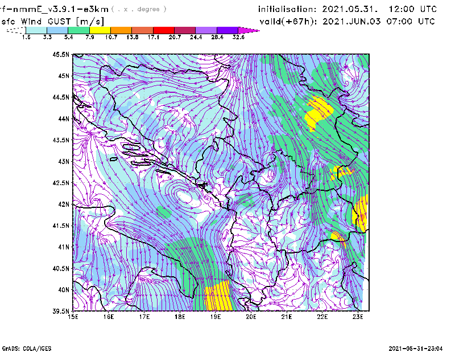Select the legend value 13.8
Image resolution: width=455 pixels, height=352 pixels.
coord(133,37)
